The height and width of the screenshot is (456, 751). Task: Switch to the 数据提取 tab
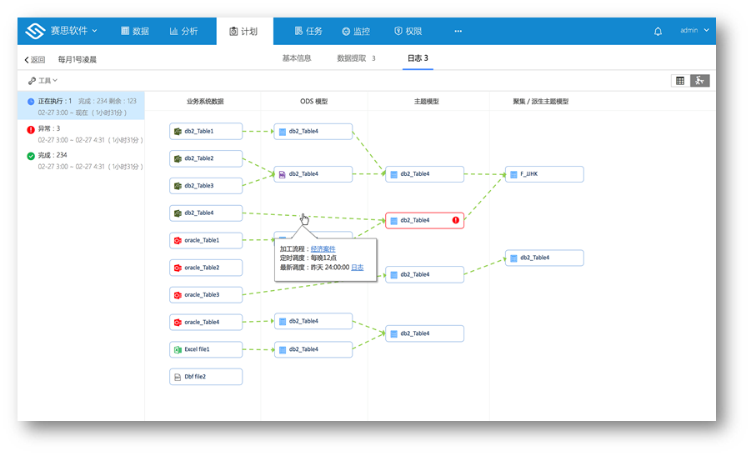coord(356,58)
